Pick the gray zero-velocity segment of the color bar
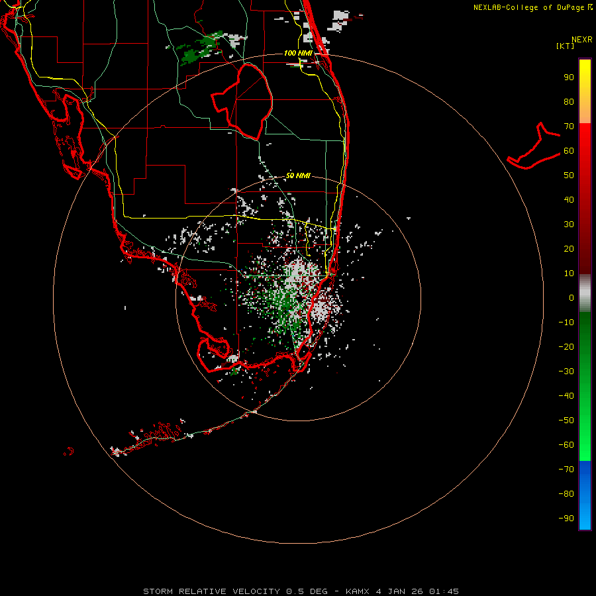596x596 pixels. coord(585,293)
